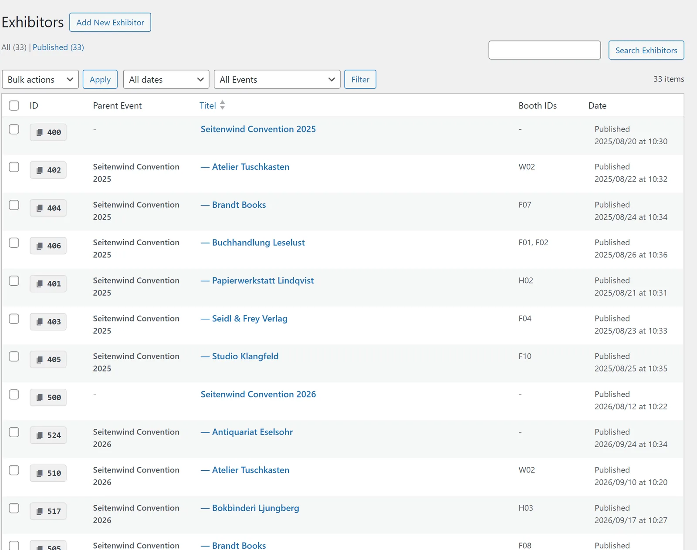Screen dimensions: 697x550
Task: Copy ID 400 via its copy icon
Action: point(39,132)
